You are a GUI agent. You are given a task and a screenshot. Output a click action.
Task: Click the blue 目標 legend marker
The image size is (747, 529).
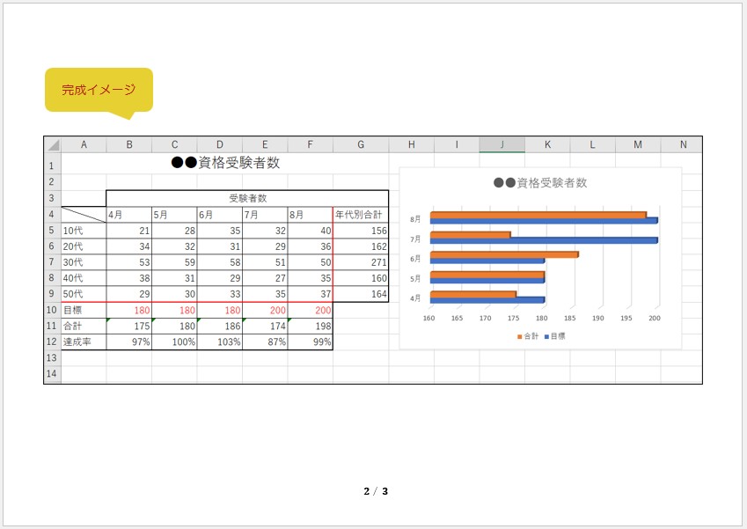tap(547, 336)
